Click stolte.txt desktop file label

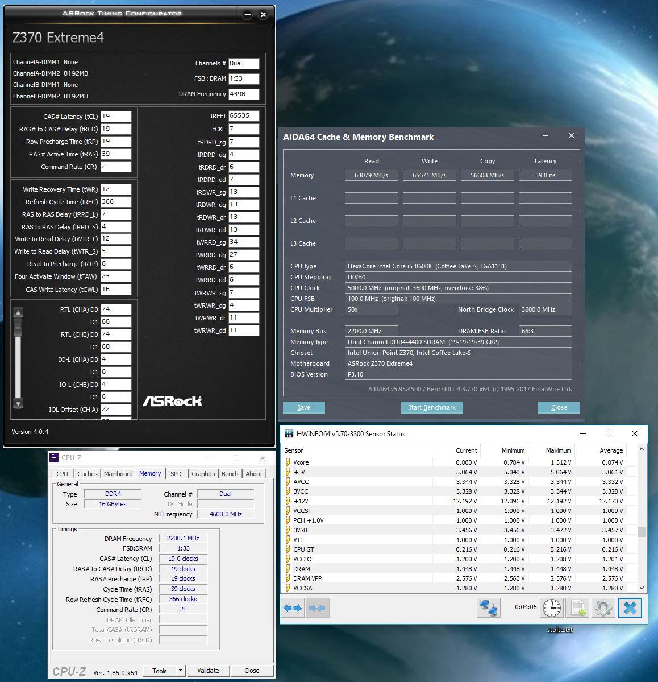[560, 630]
